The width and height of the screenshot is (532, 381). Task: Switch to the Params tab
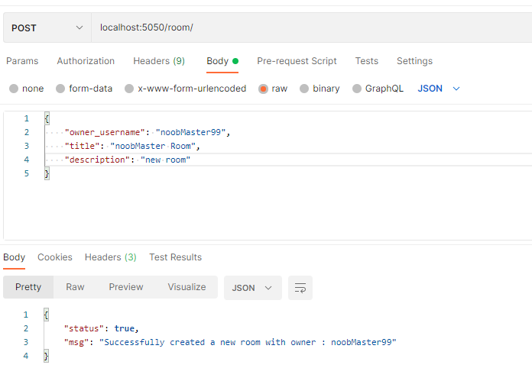(22, 61)
